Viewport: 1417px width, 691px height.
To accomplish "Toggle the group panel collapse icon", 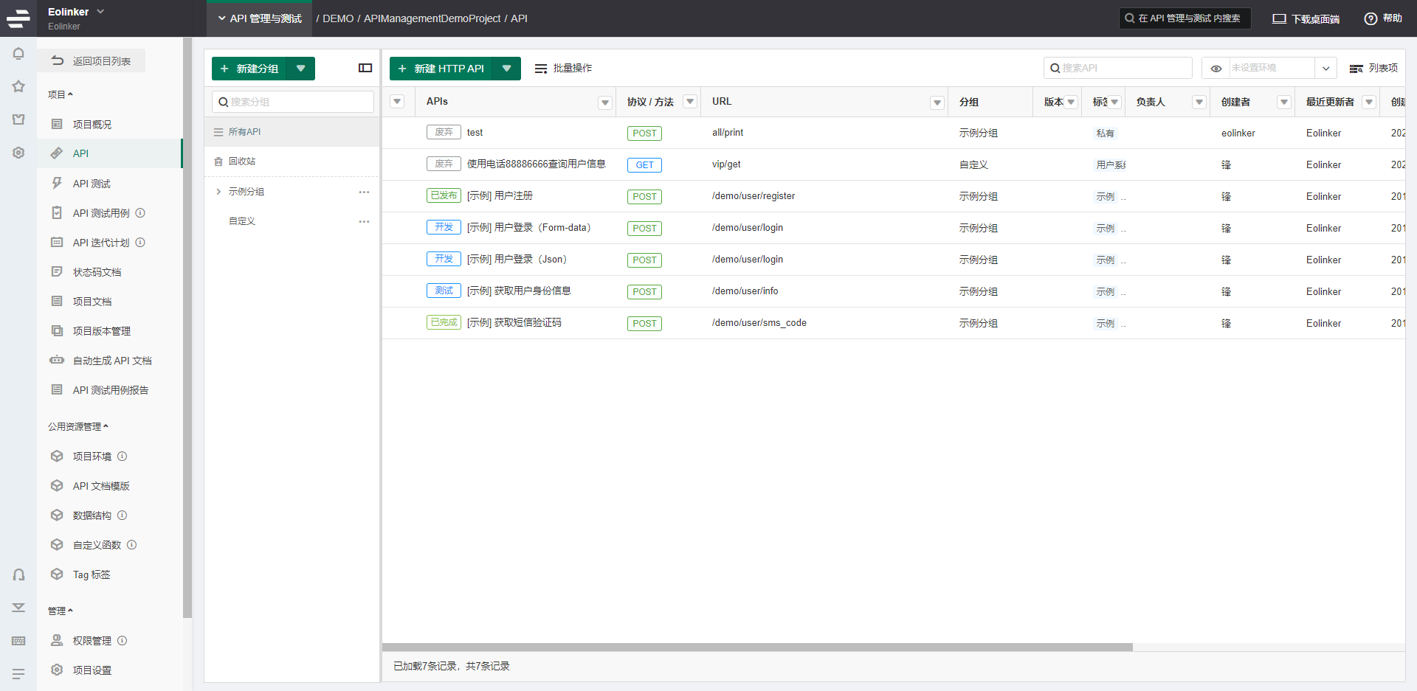I will click(x=365, y=68).
